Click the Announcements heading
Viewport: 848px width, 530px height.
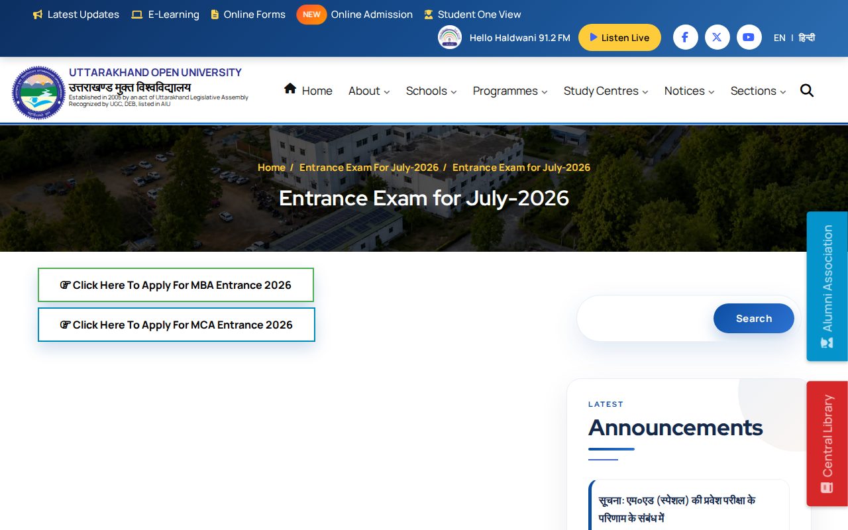(x=676, y=428)
